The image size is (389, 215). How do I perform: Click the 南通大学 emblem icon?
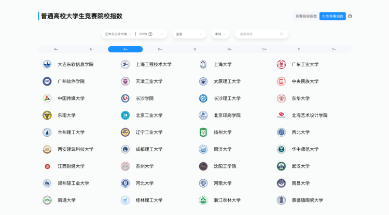point(47,200)
